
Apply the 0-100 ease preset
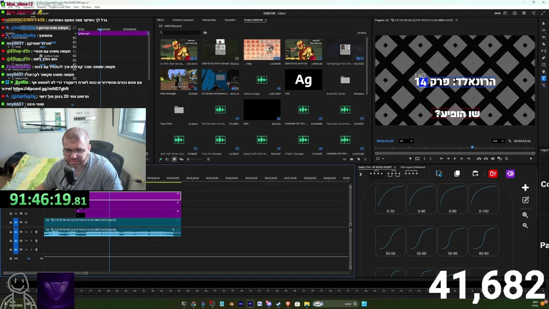click(x=483, y=199)
